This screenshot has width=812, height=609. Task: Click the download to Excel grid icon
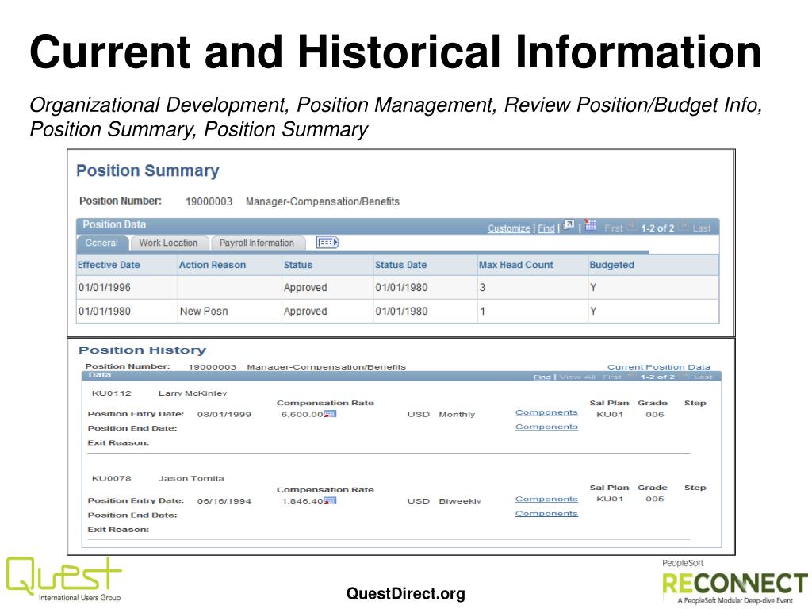(x=590, y=225)
